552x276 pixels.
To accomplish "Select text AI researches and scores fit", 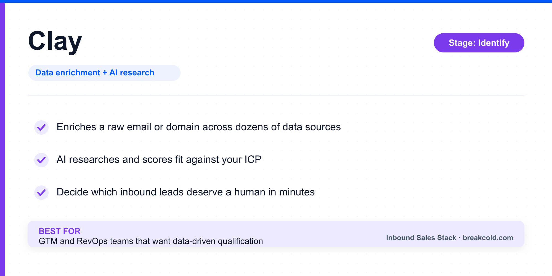I will (x=120, y=160).
